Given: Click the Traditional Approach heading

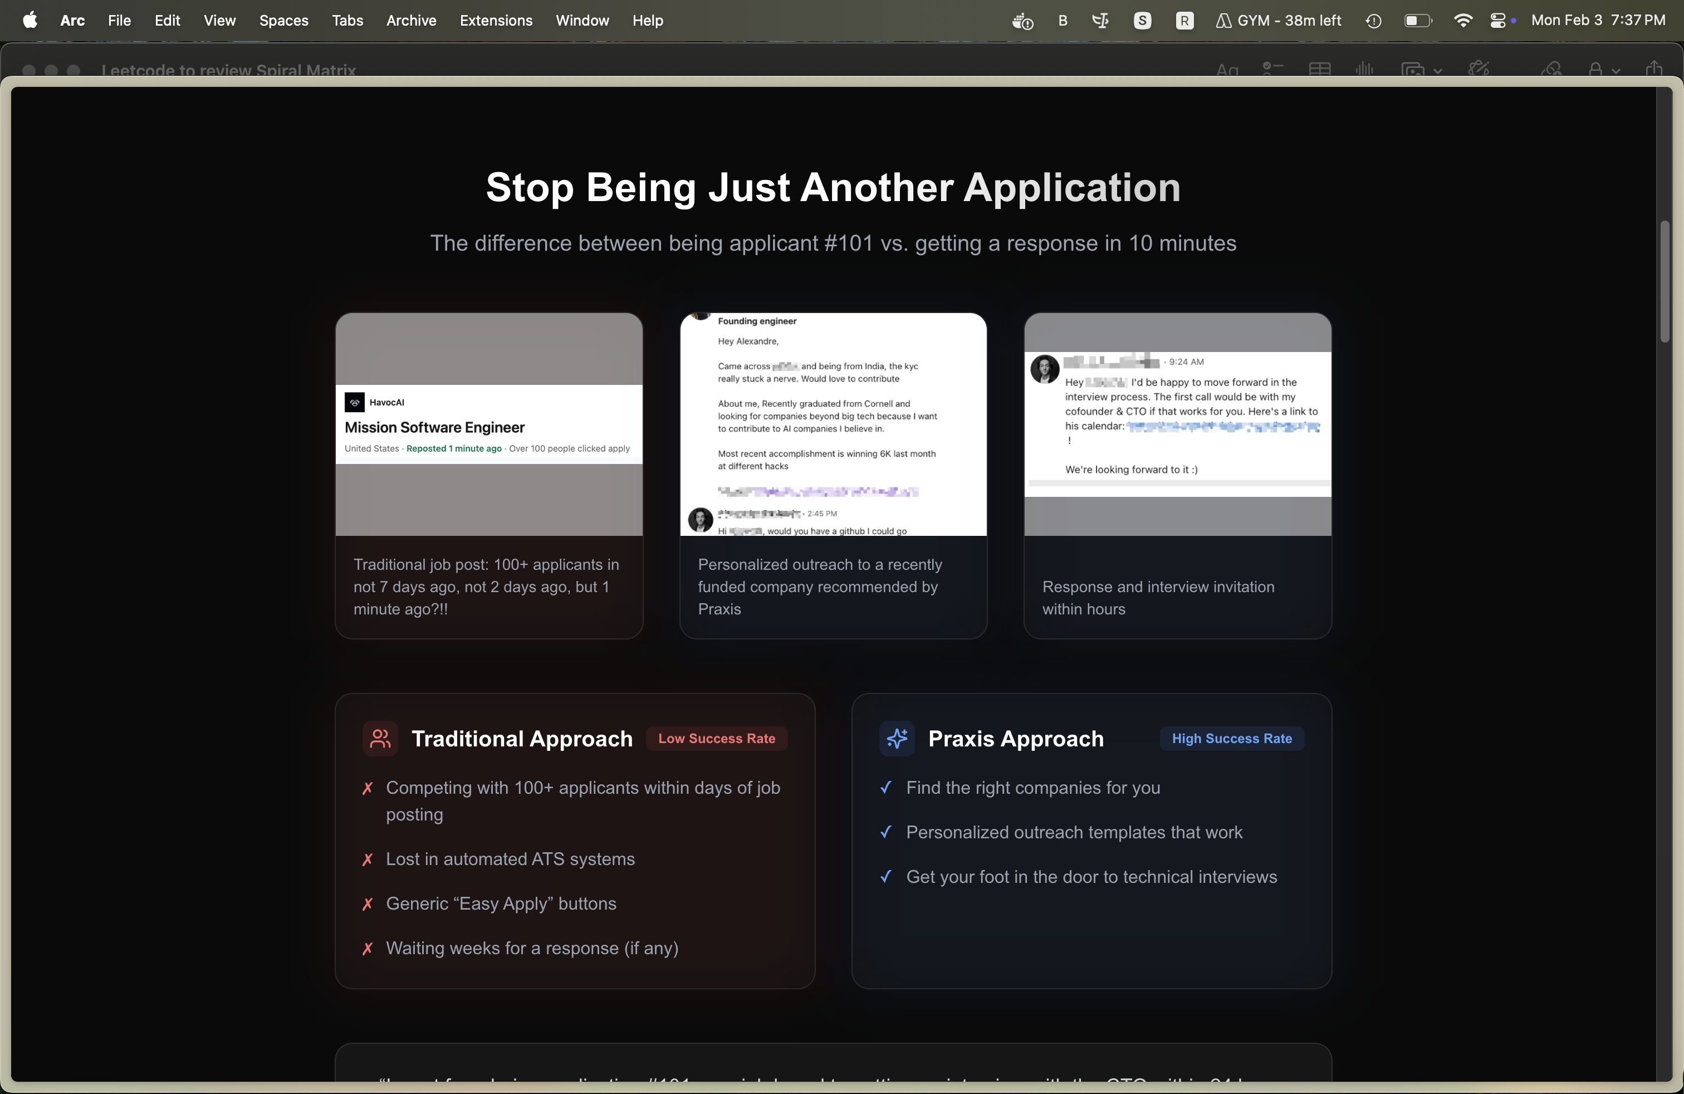Looking at the screenshot, I should (x=522, y=738).
